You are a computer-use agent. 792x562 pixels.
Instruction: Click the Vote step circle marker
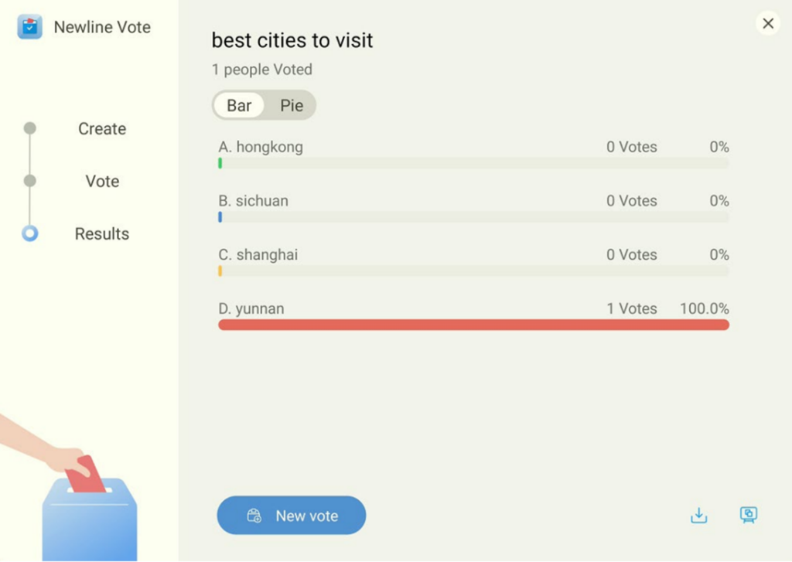tap(30, 181)
